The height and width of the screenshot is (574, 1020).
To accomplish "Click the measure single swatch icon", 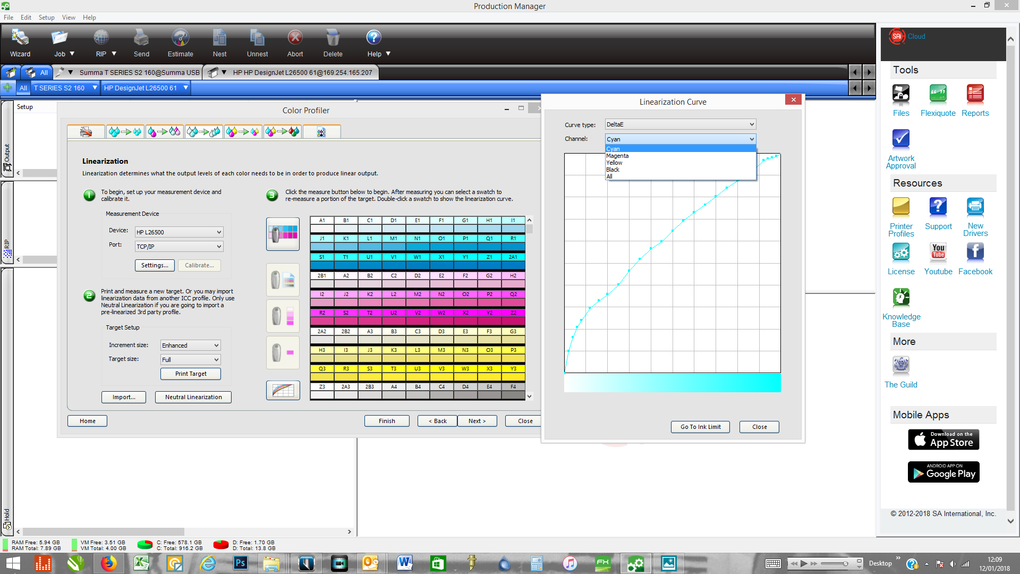I will tap(283, 352).
